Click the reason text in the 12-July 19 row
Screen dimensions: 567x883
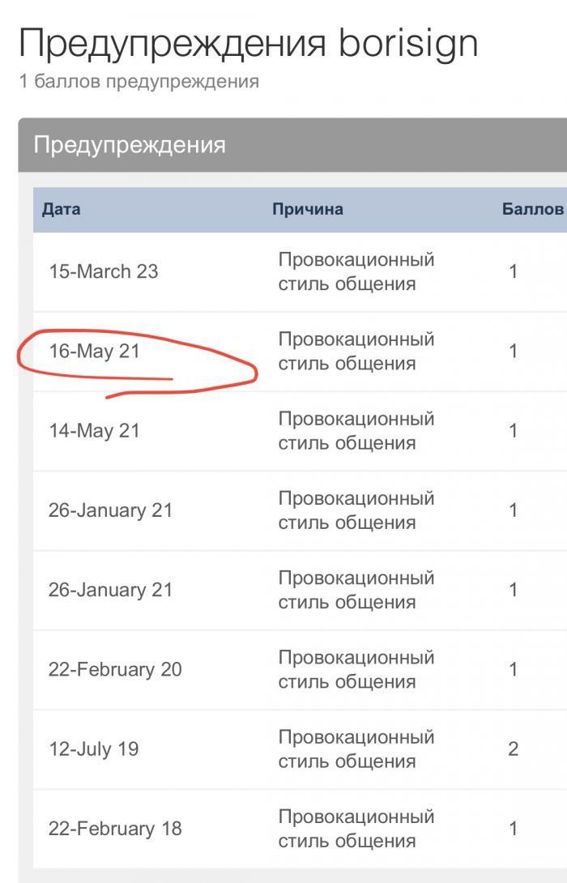(x=356, y=749)
